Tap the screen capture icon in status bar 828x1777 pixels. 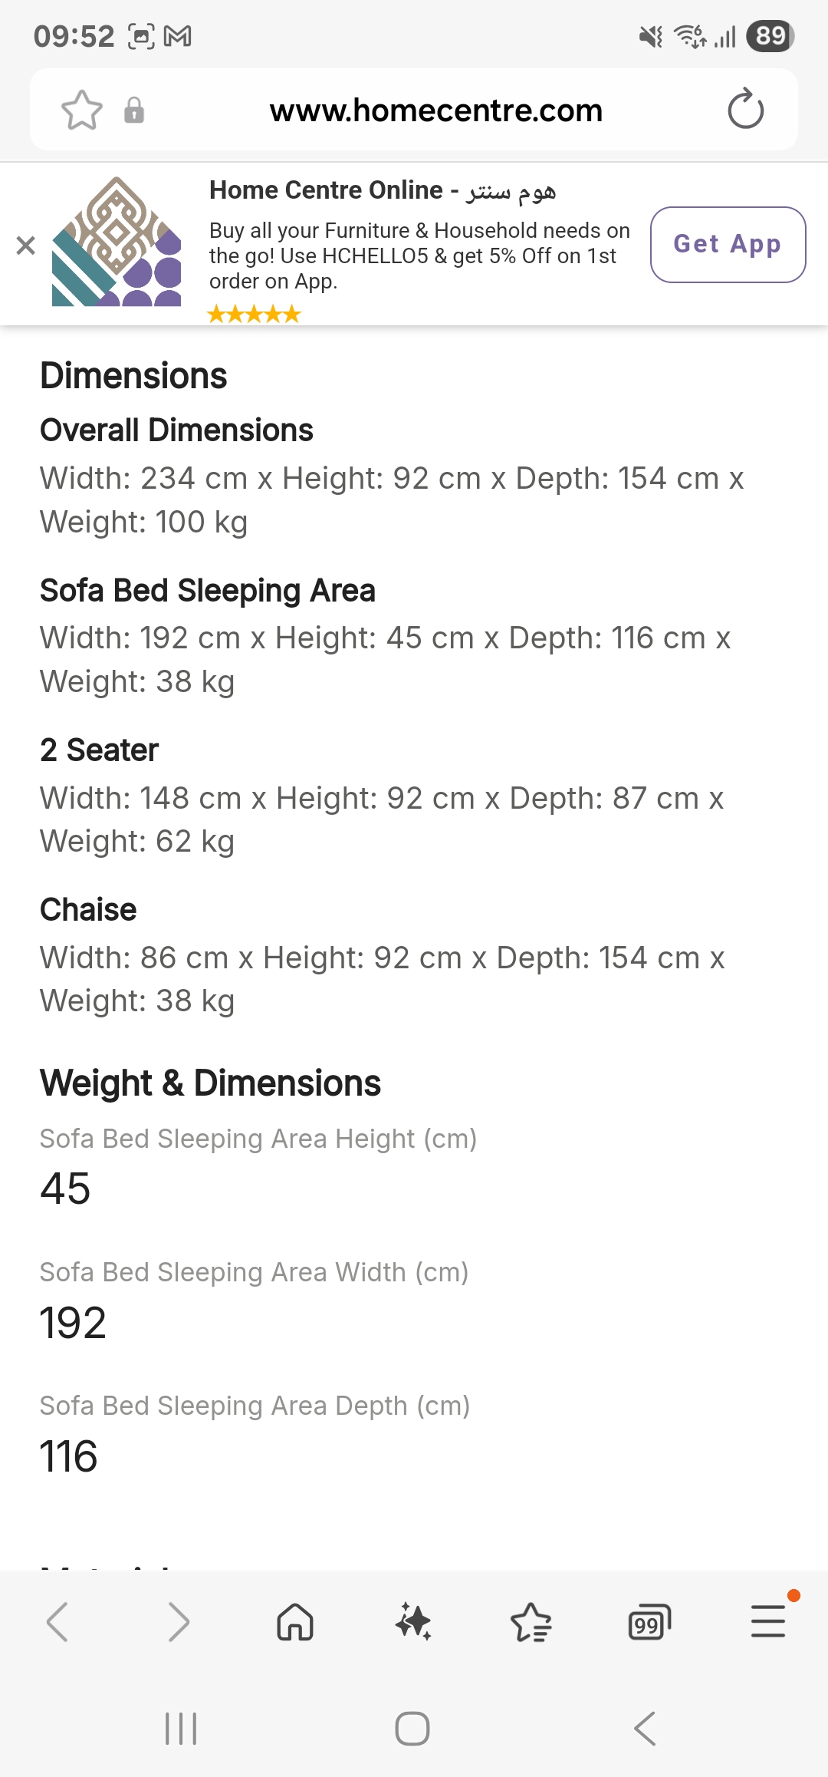pyautogui.click(x=140, y=34)
